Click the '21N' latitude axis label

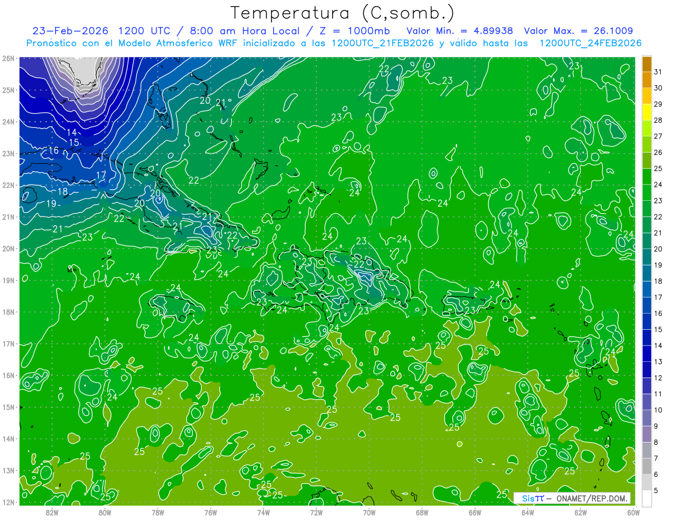[8, 217]
